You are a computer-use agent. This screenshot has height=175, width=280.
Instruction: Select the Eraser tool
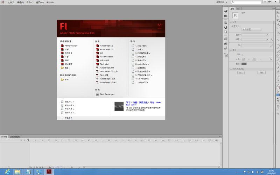pos(278,72)
